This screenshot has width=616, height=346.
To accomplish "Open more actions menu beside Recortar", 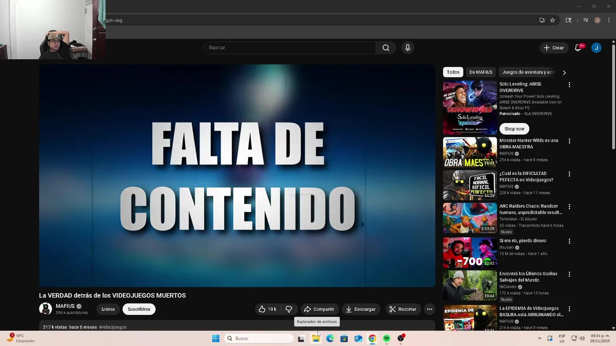I will 429,309.
